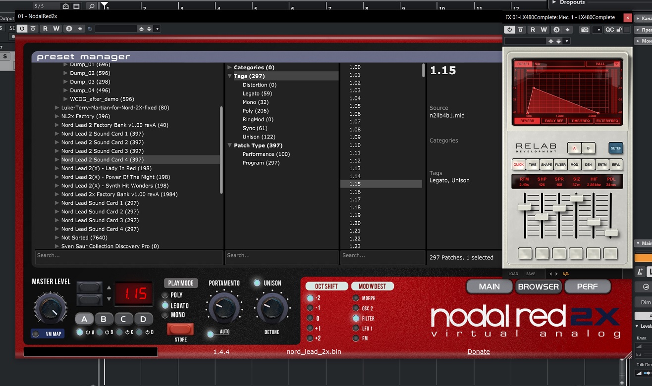652x386 pixels.
Task: Expand the Dump_01 (696) folder
Action: coord(66,64)
